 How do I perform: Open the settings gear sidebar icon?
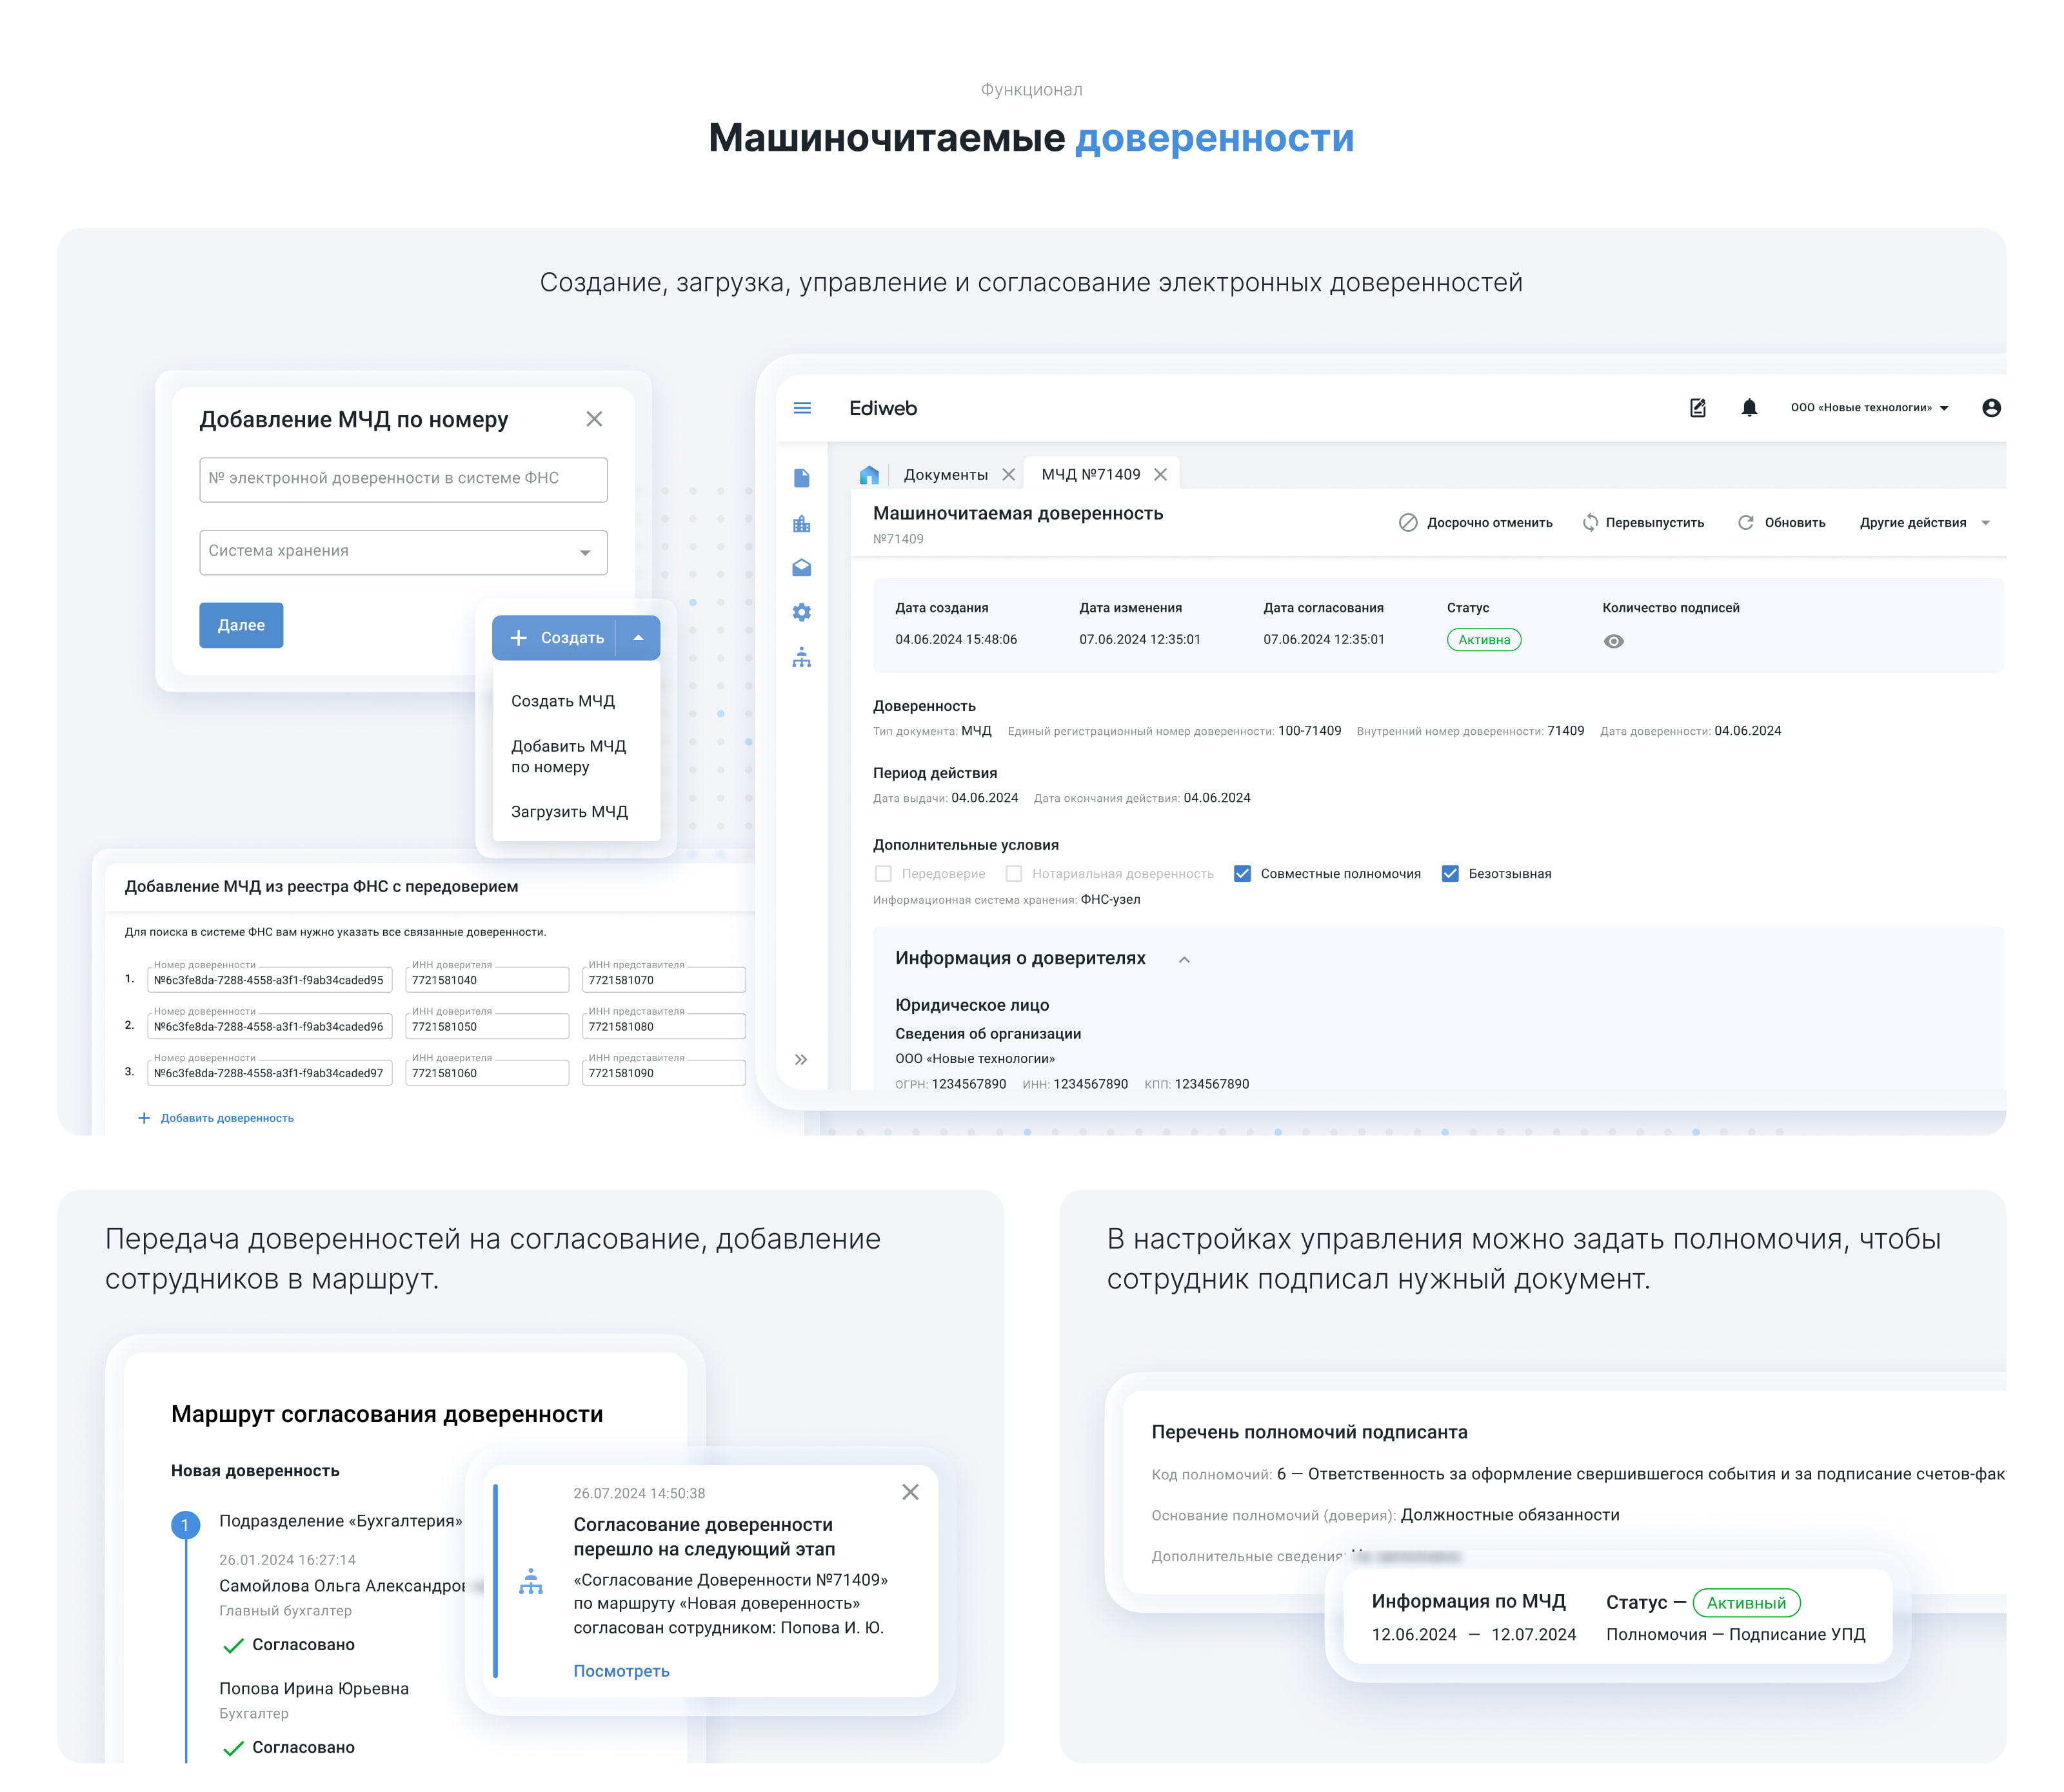(x=801, y=612)
